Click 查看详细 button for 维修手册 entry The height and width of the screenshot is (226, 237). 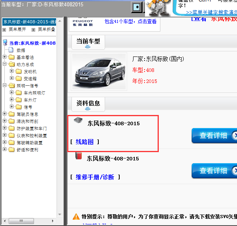click(214, 171)
